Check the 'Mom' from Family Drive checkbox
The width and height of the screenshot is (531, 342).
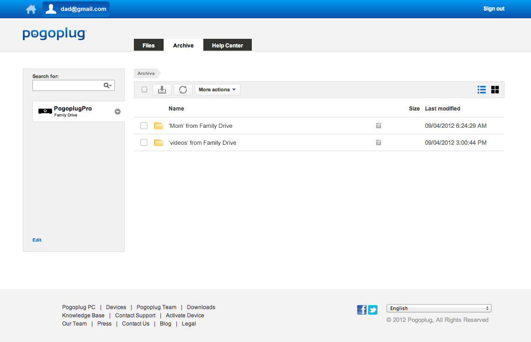click(x=144, y=126)
